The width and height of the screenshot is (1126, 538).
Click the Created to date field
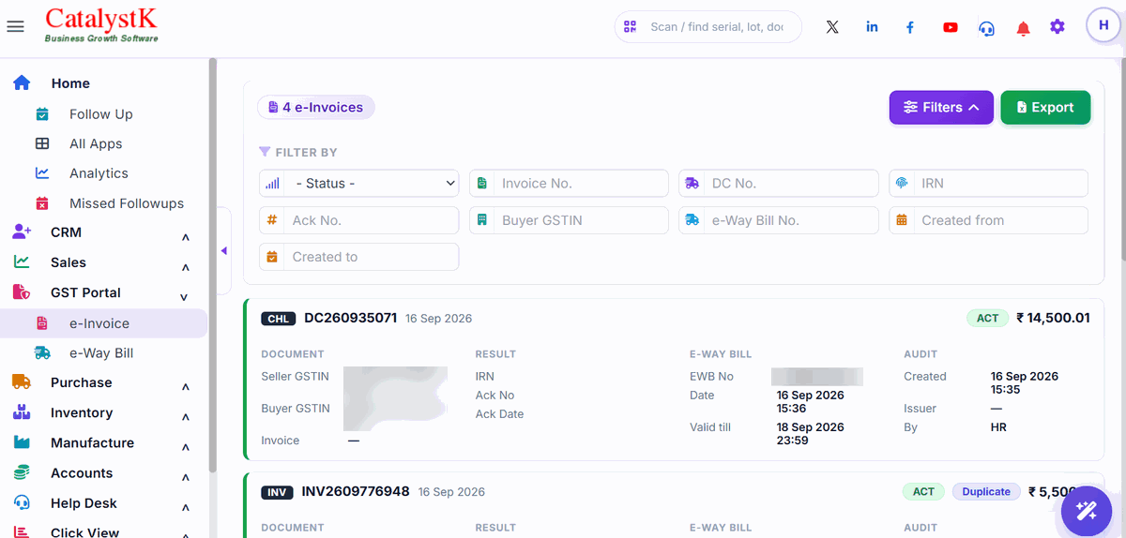(359, 257)
